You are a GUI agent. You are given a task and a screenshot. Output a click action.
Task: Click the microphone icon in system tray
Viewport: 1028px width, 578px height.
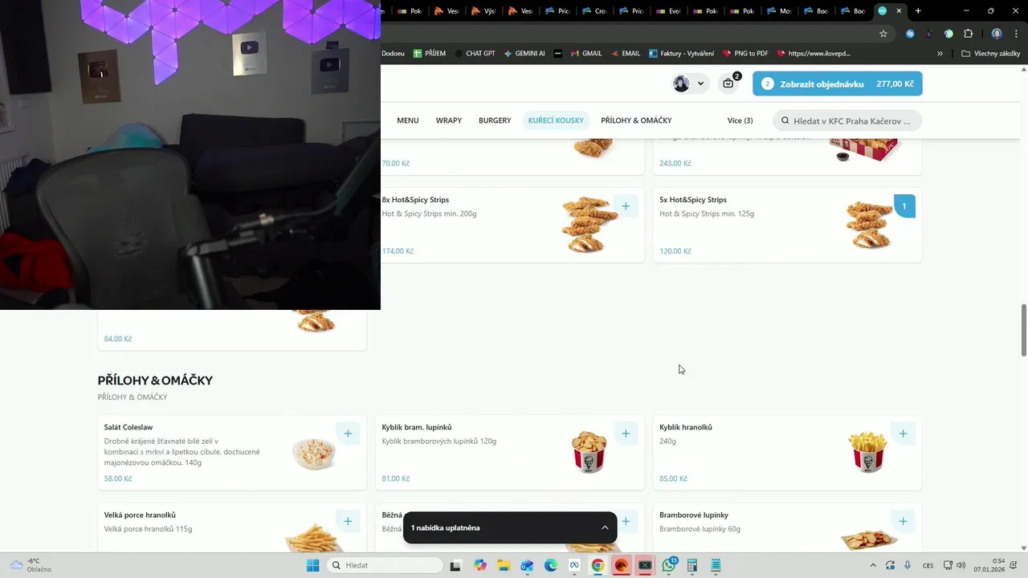tap(908, 565)
